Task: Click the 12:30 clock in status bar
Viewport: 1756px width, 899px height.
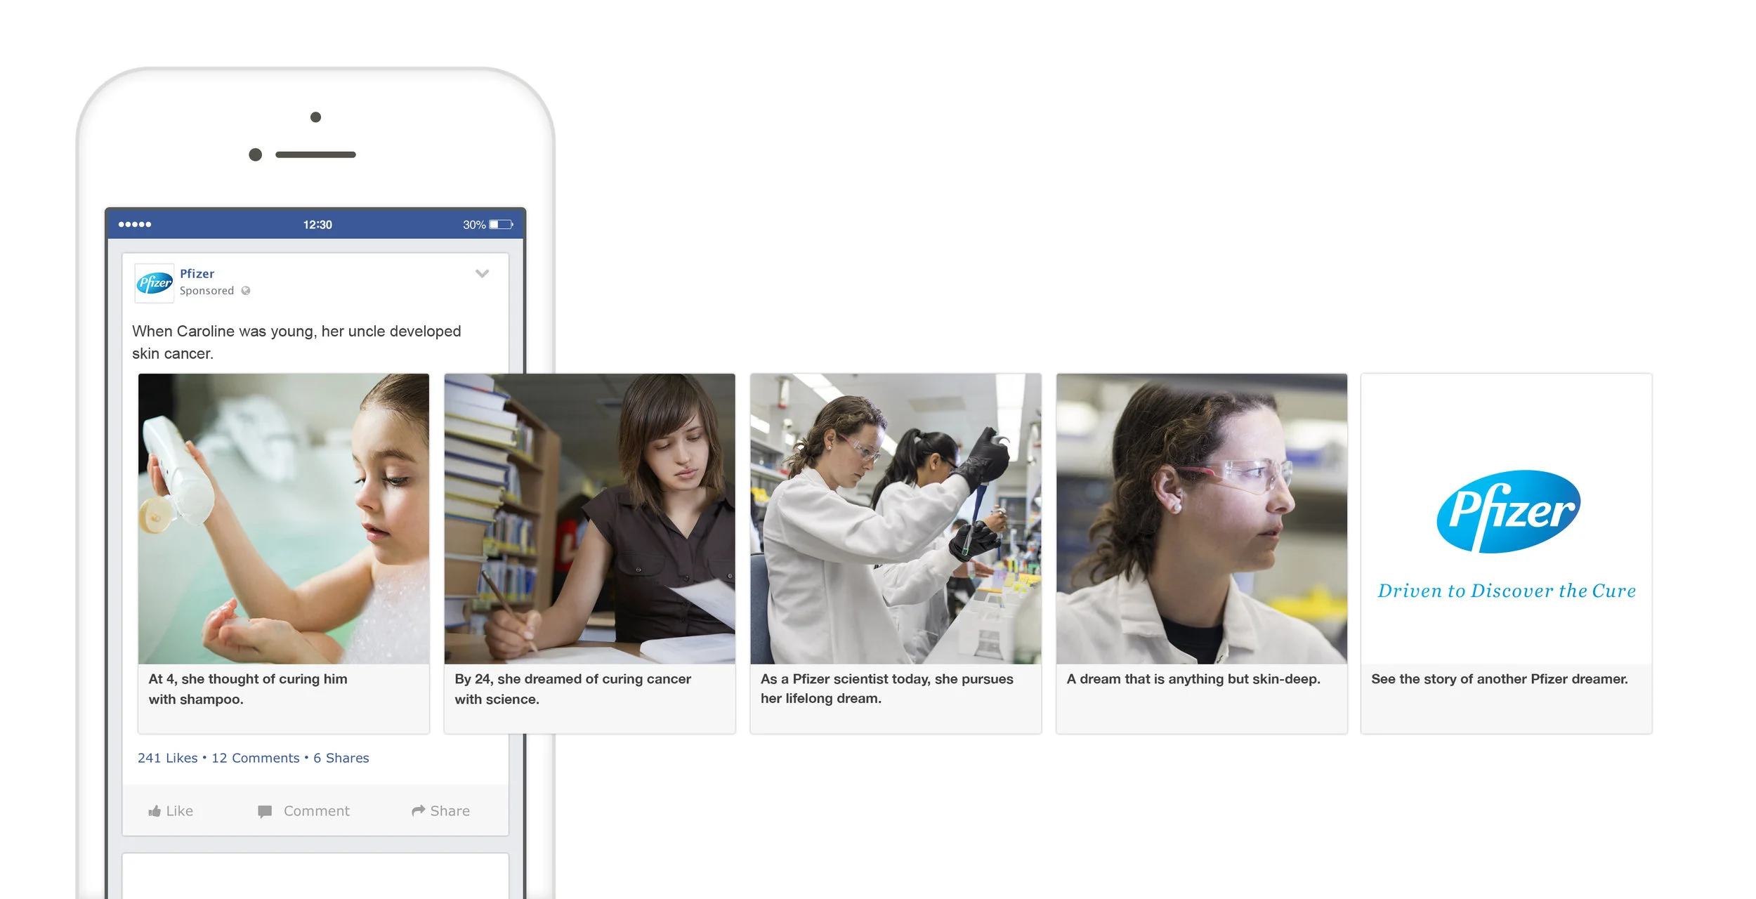Action: click(317, 225)
